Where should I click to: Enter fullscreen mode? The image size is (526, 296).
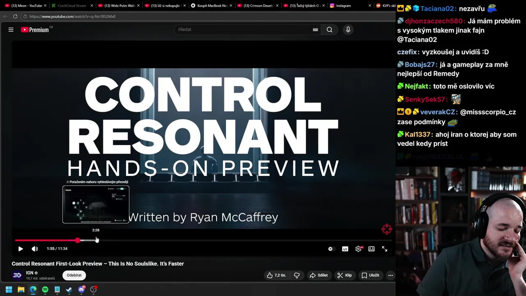click(385, 249)
